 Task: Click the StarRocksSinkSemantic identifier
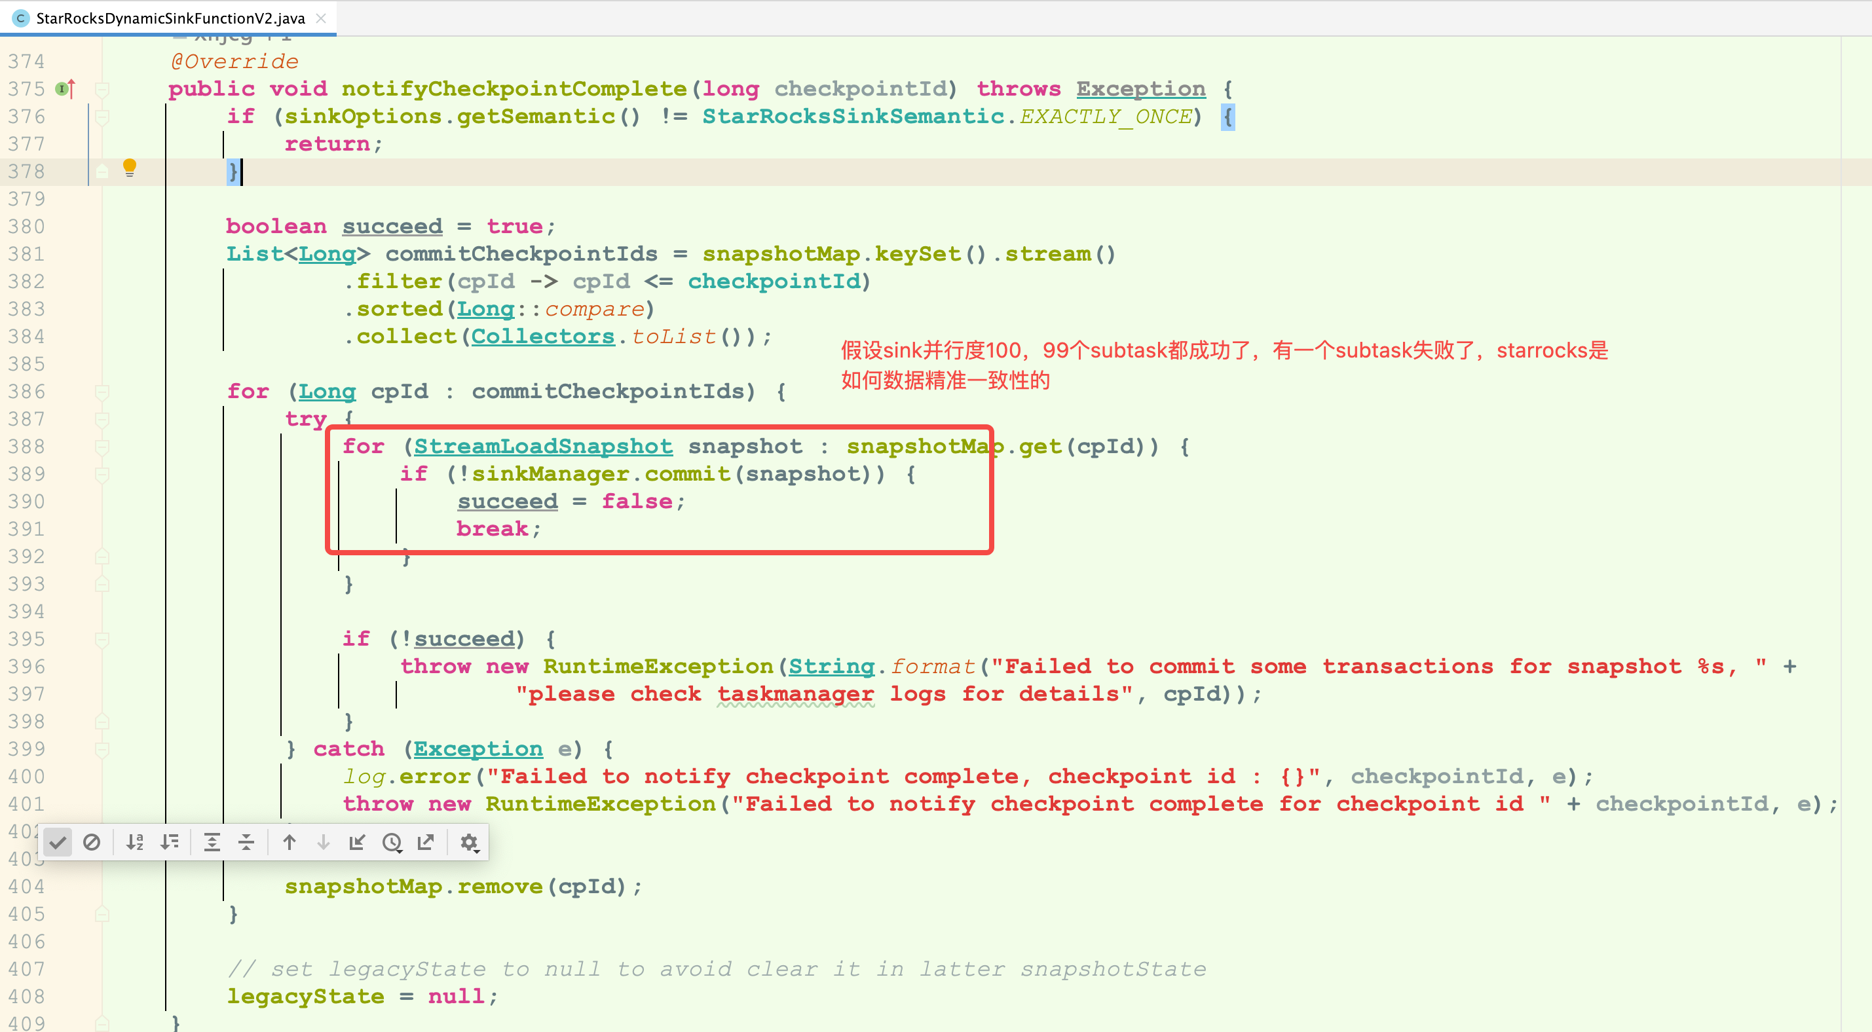(853, 117)
